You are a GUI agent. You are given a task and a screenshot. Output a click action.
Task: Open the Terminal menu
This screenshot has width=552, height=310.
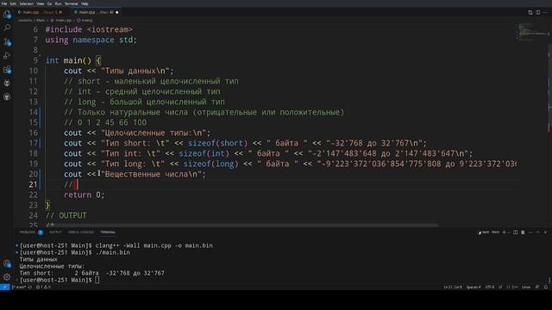(71, 3)
